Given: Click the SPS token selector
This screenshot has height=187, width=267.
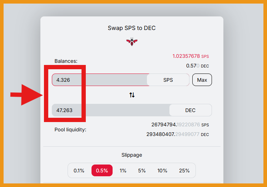Looking at the screenshot, I should click(168, 80).
